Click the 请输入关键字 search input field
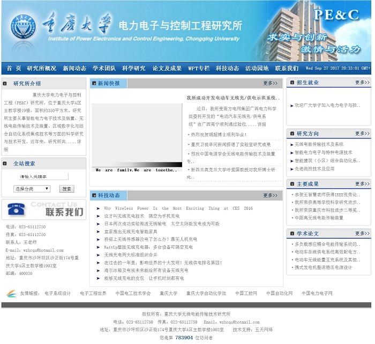The width and height of the screenshot is (375, 344). tap(43, 177)
